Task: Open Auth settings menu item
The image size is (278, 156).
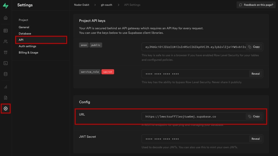Action: [x=27, y=46]
